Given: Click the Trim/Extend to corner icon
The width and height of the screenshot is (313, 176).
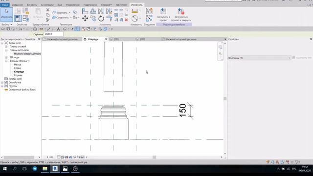Looking at the screenshot, I should click(x=109, y=19).
